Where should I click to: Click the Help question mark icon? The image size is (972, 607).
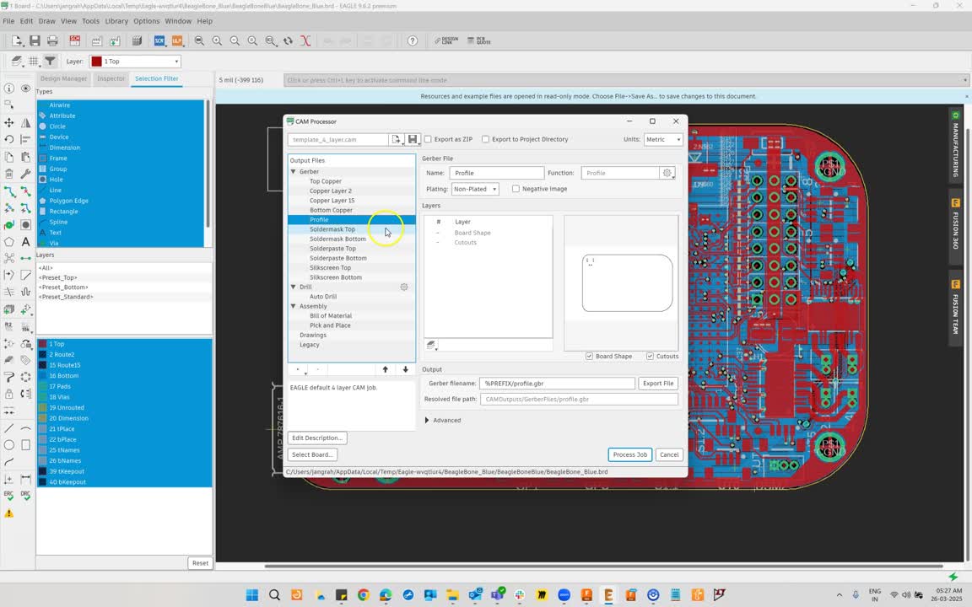[x=413, y=40]
